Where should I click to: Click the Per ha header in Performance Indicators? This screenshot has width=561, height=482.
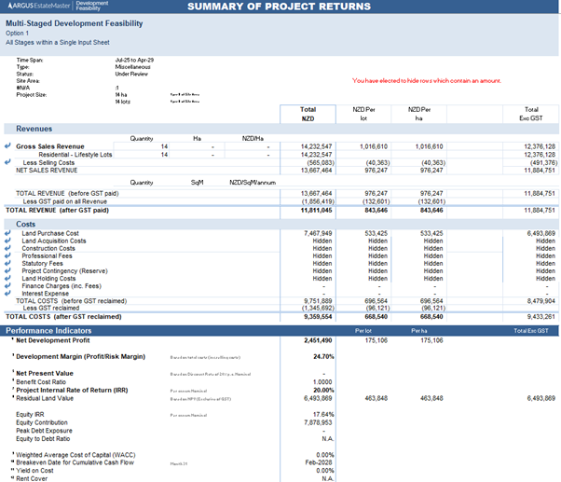pos(419,331)
